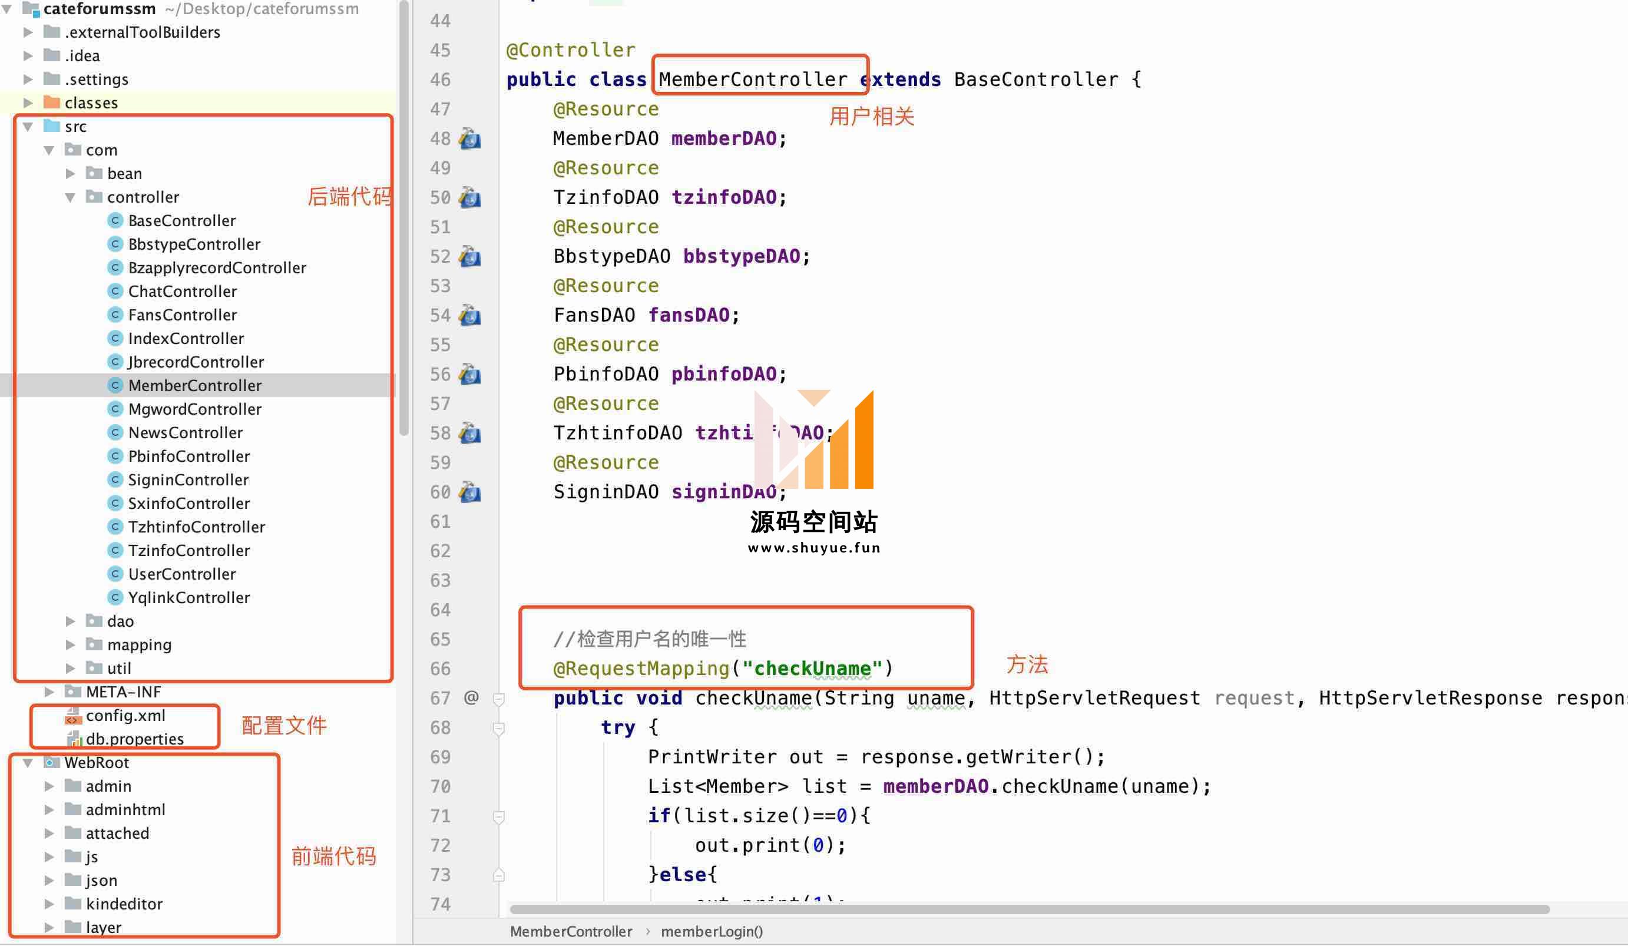Open IndexController file
This screenshot has width=1628, height=946.
click(186, 339)
